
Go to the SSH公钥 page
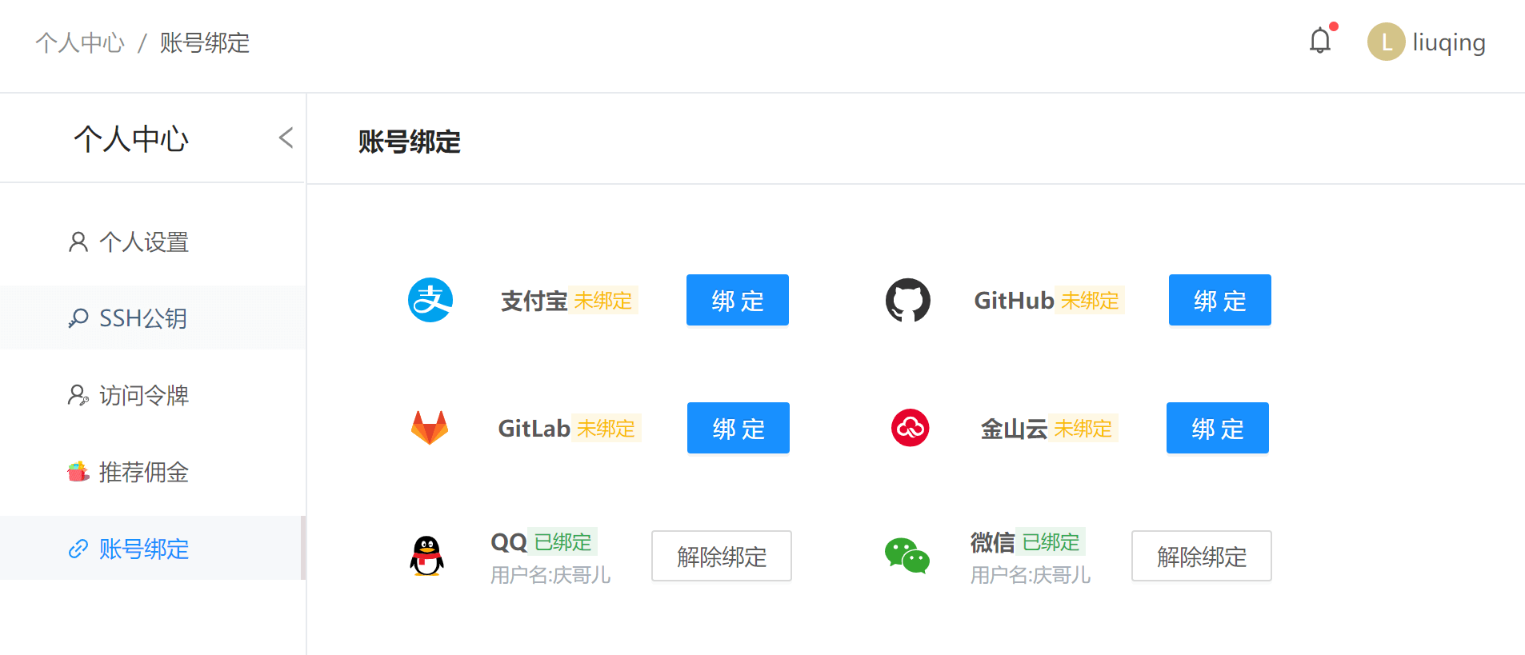(x=152, y=318)
